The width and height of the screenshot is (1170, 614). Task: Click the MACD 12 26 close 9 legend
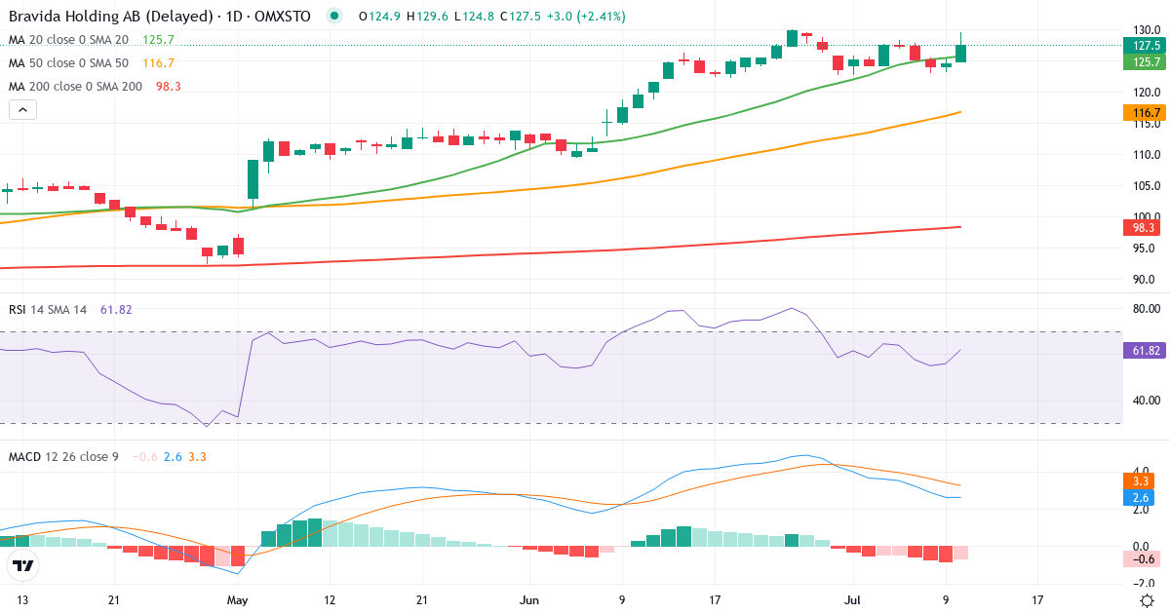[x=63, y=456]
